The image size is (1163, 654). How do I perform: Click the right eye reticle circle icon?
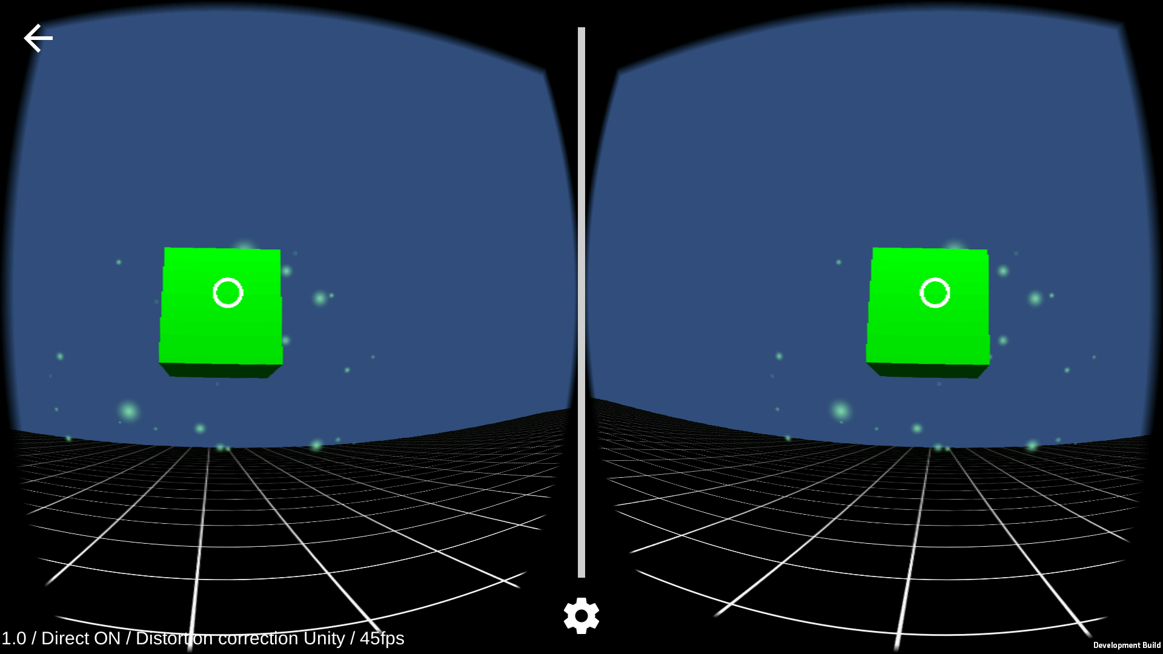point(936,292)
